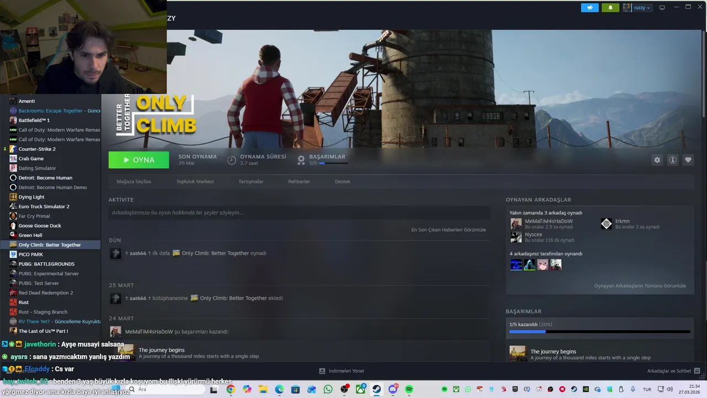Viewport: 707px width, 398px height.
Task: Open the ruzzy account dropdown
Action: coord(637,8)
